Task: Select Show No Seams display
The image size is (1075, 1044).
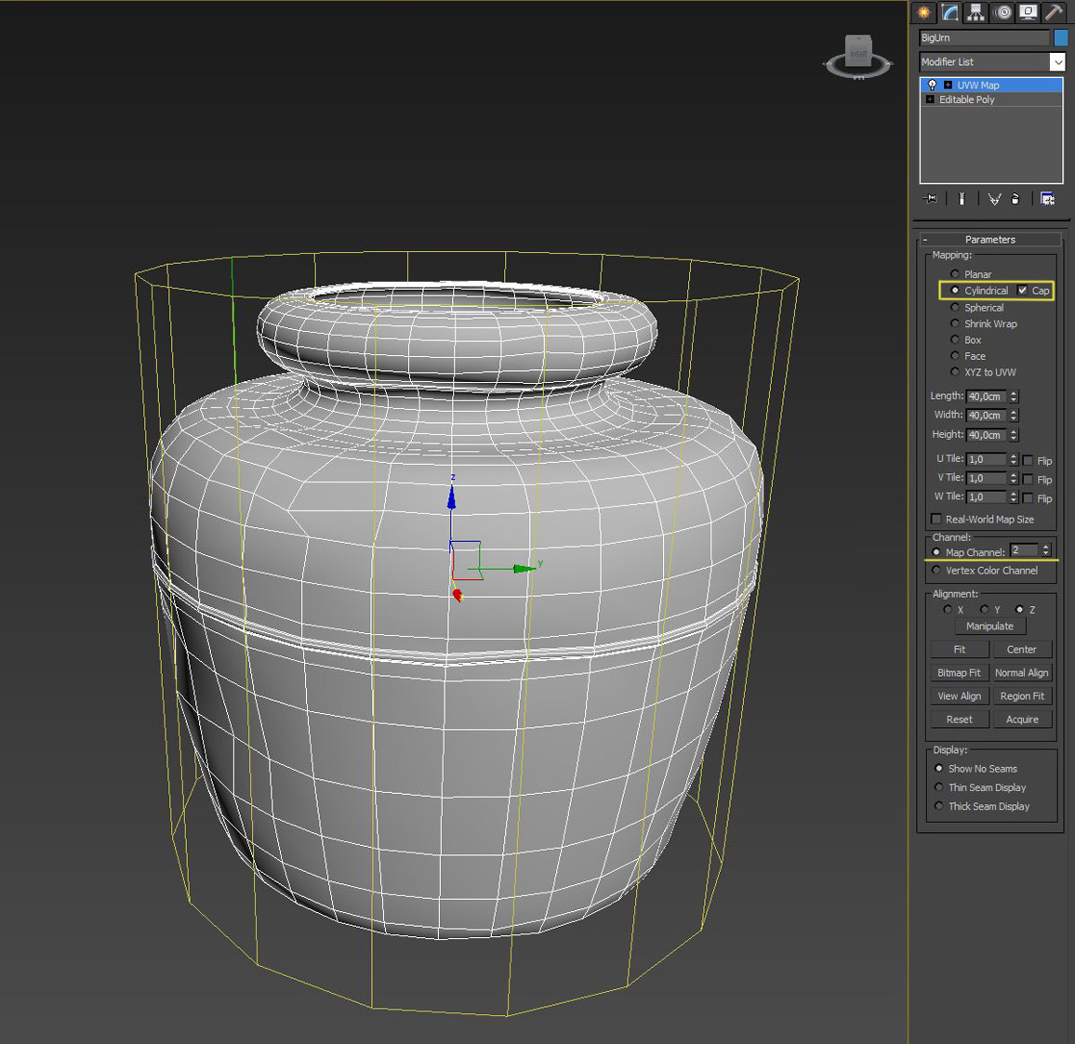Action: point(938,769)
